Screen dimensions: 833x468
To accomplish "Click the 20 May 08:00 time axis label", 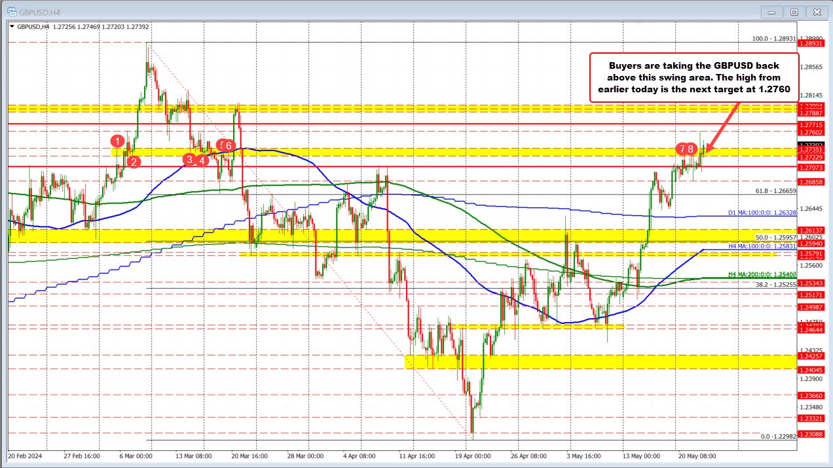I will pos(697,456).
